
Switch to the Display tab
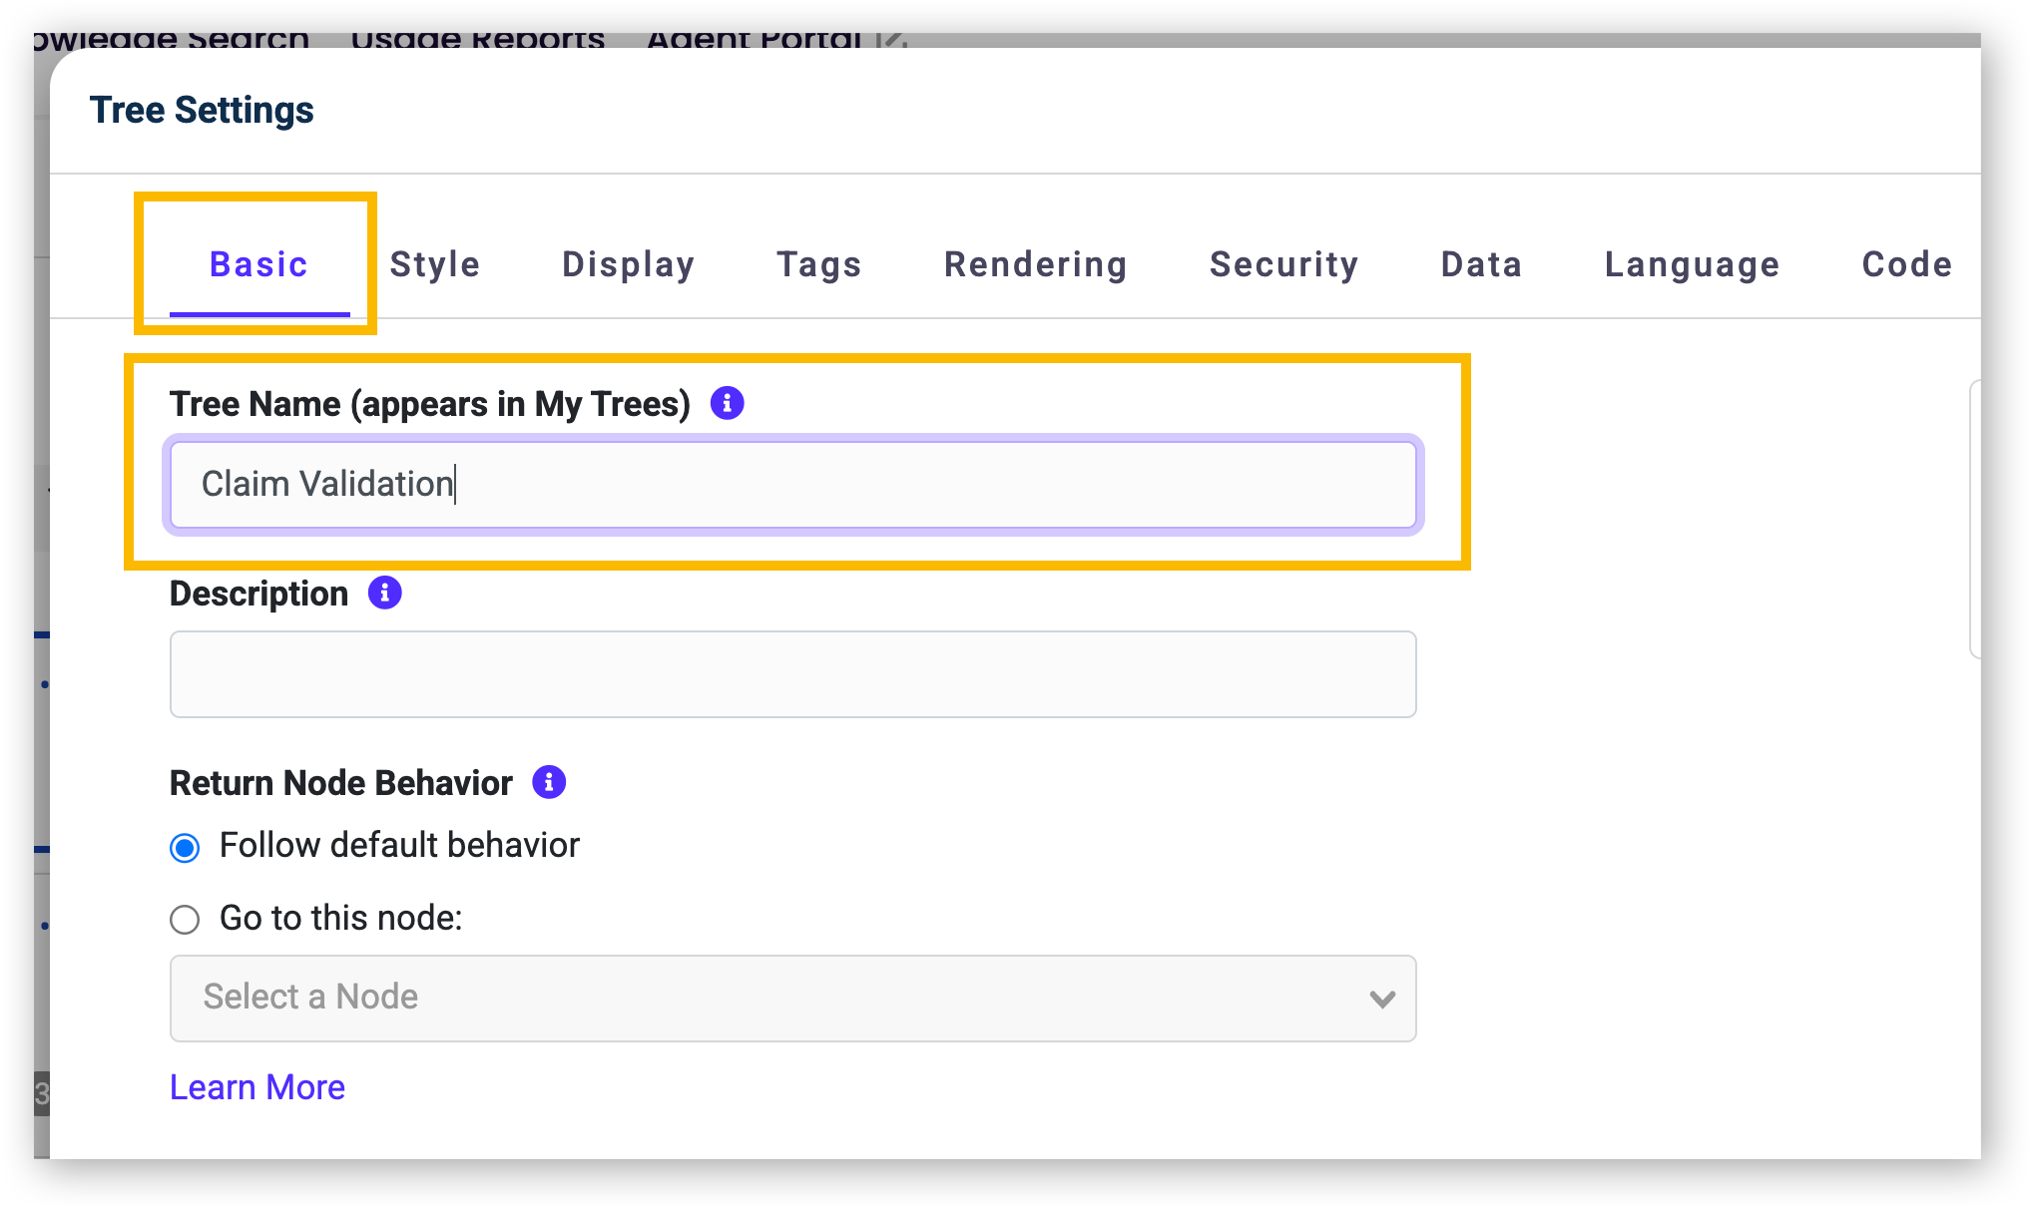click(629, 264)
